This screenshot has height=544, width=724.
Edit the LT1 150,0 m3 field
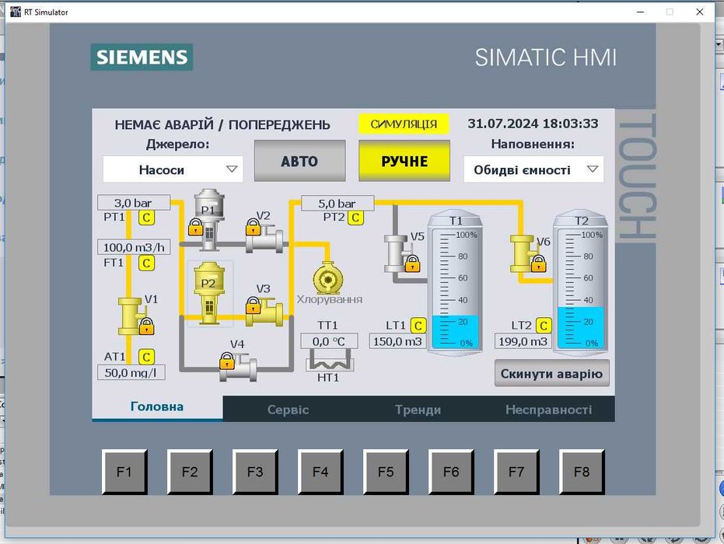pyautogui.click(x=397, y=341)
